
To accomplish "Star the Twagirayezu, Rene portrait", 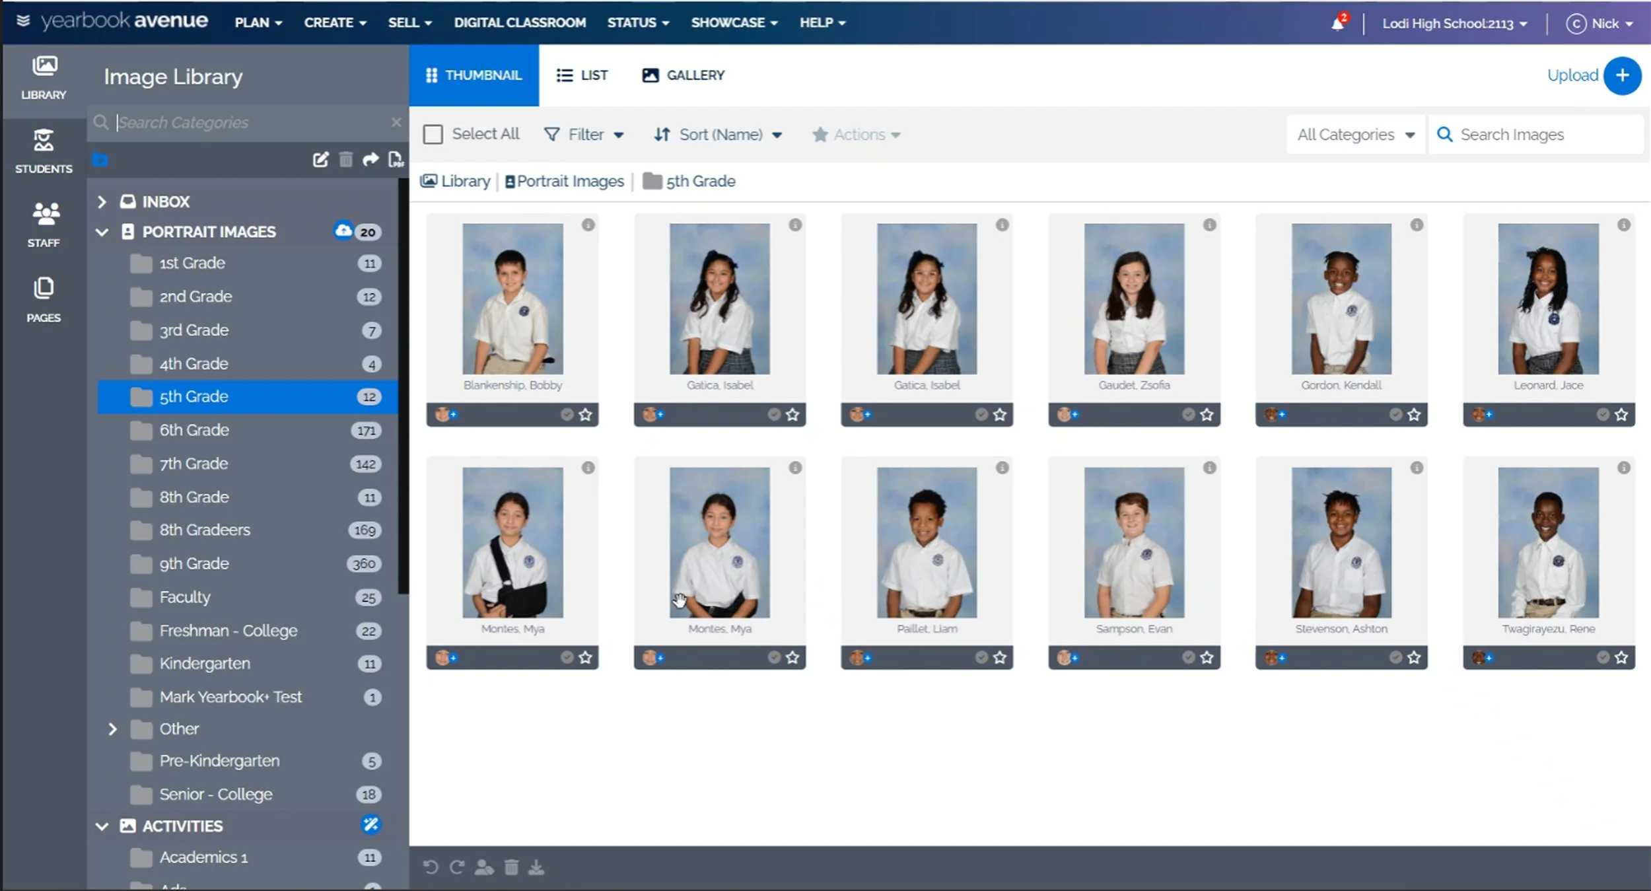I will (1621, 658).
